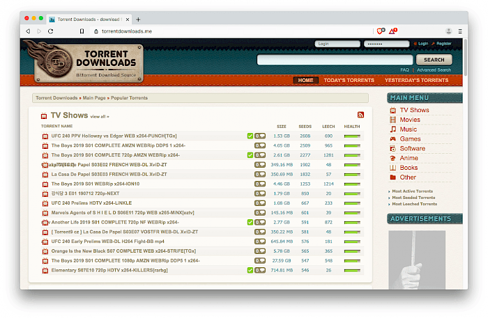The width and height of the screenshot is (488, 318).
Task: Click the browser back arrow
Action: [28, 31]
